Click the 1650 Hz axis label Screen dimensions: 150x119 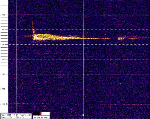coord(4,104)
